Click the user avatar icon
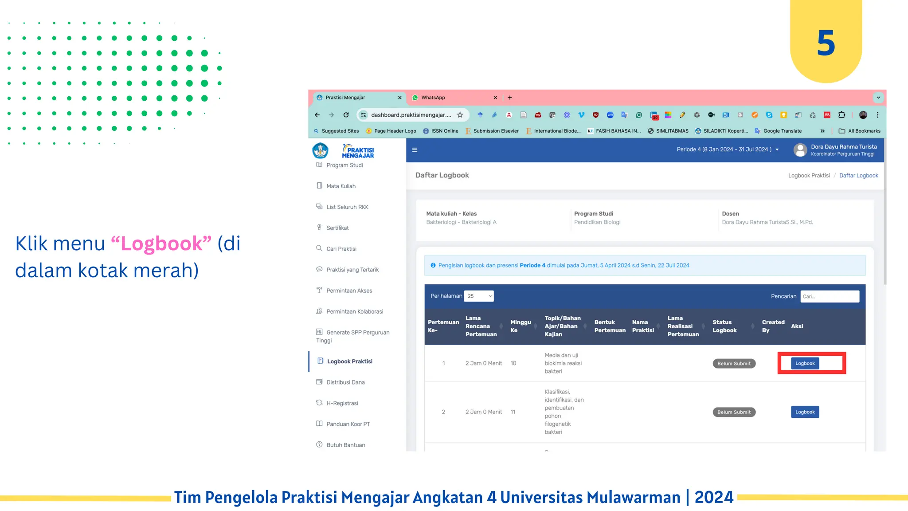 click(x=800, y=150)
